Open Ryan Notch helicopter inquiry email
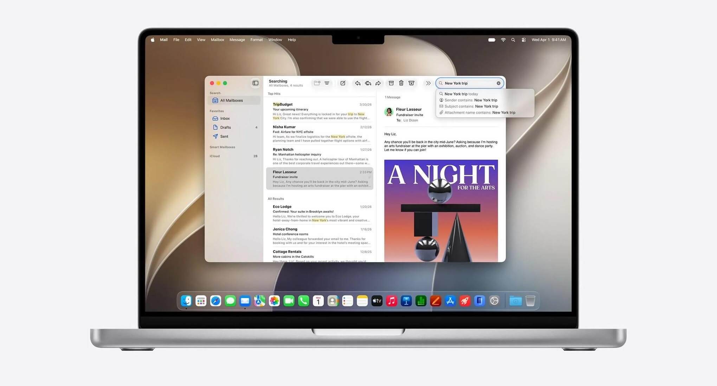 tap(320, 156)
